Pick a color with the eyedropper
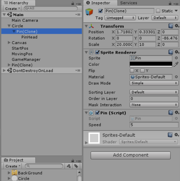The width and height of the screenshot is (180, 181). tap(176, 64)
